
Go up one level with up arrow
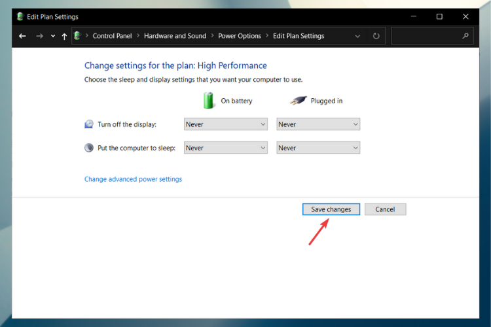(64, 37)
